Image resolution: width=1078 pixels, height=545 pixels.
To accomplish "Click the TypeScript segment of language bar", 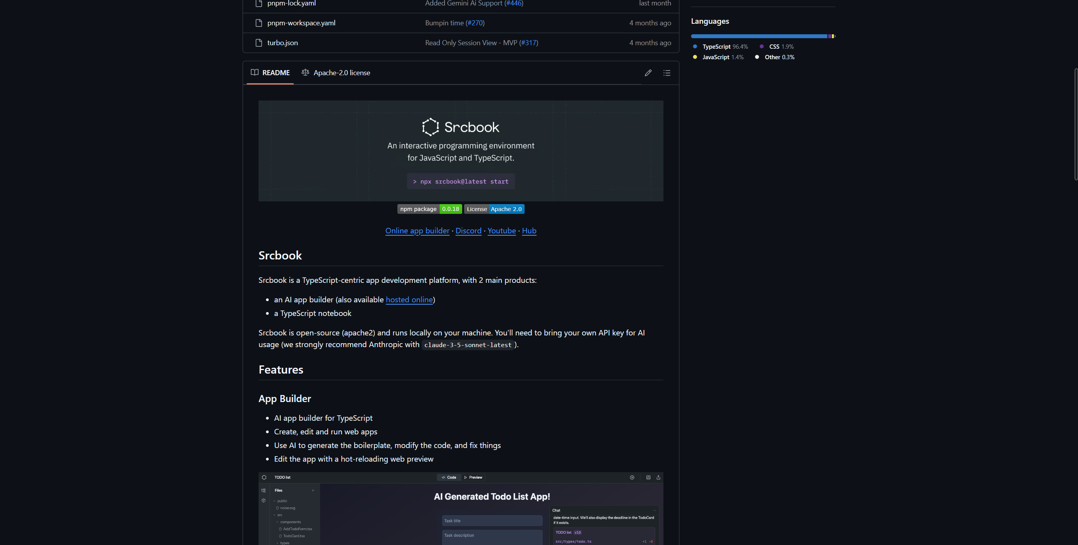I will click(757, 36).
